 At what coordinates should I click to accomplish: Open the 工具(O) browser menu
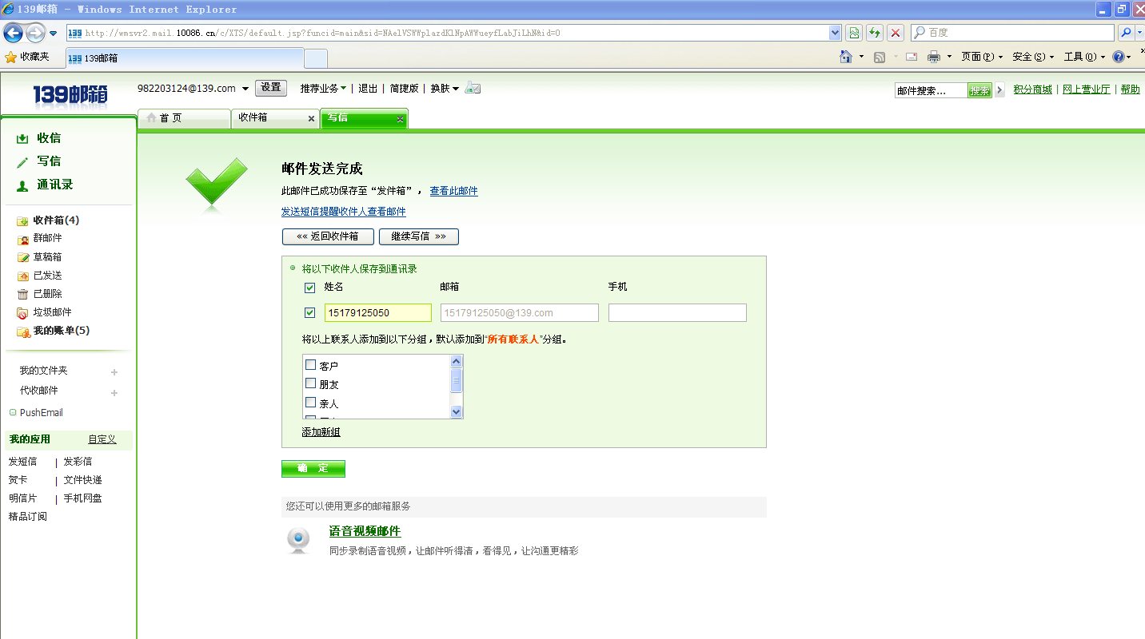1084,57
